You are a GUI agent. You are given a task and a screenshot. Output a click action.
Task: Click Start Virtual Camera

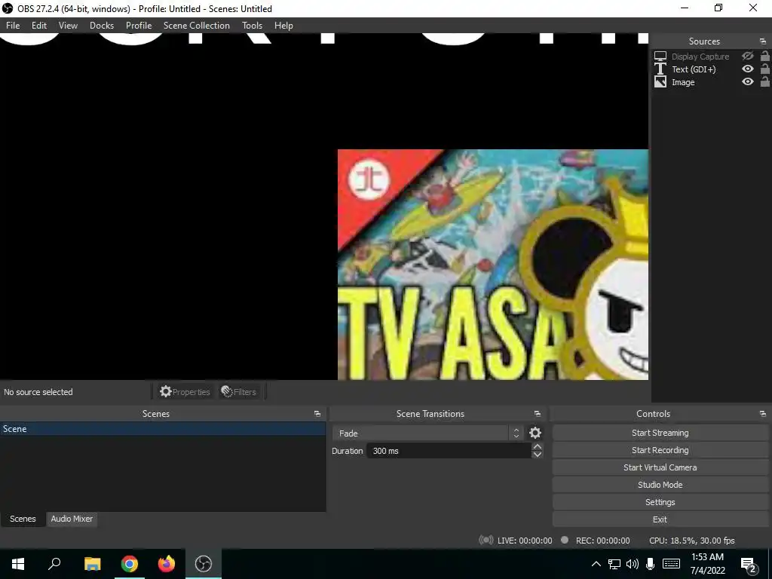tap(660, 467)
